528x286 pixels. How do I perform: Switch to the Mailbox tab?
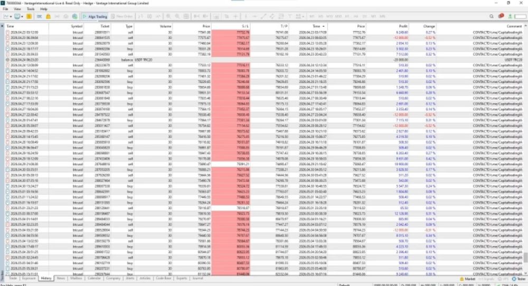(x=76, y=279)
